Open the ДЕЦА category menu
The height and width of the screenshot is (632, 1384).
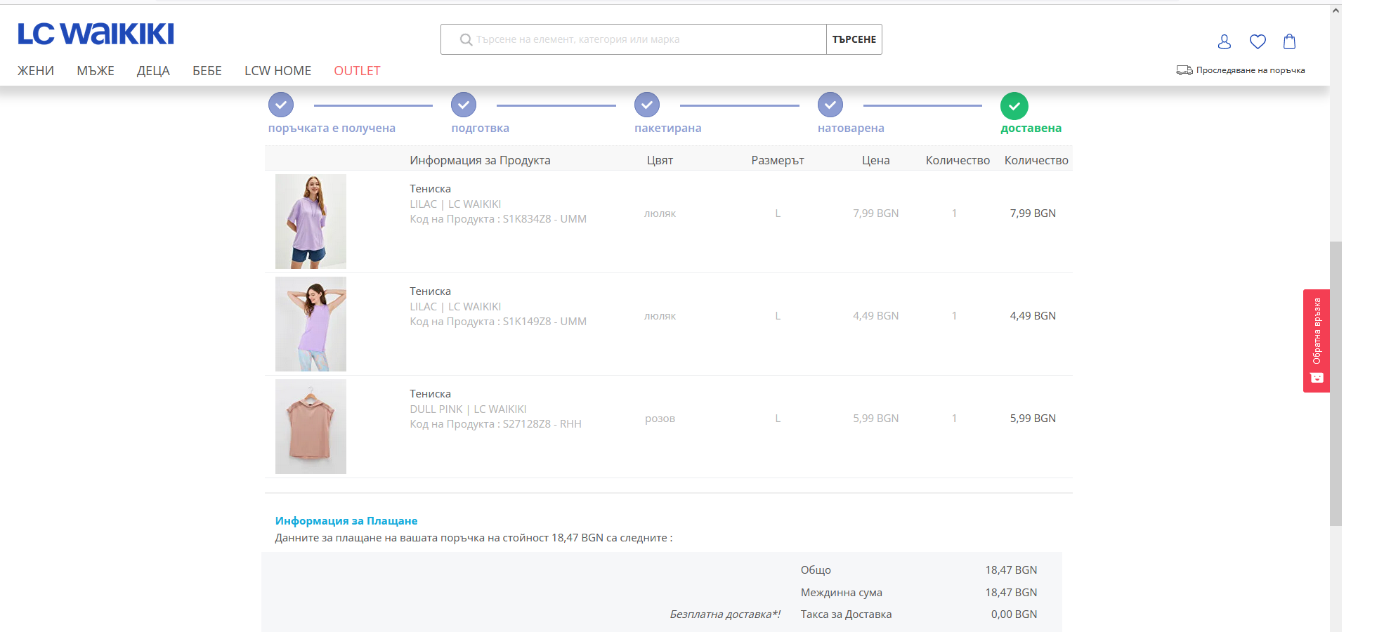[153, 71]
